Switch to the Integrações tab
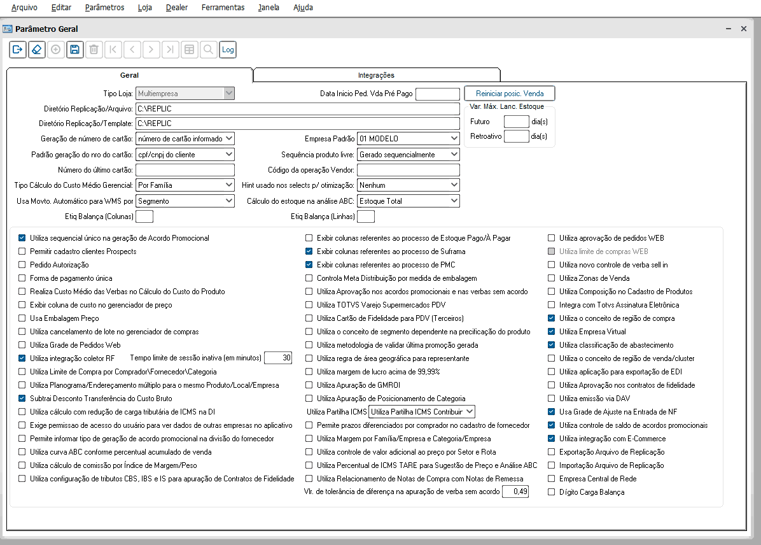This screenshot has width=761, height=545. (377, 75)
